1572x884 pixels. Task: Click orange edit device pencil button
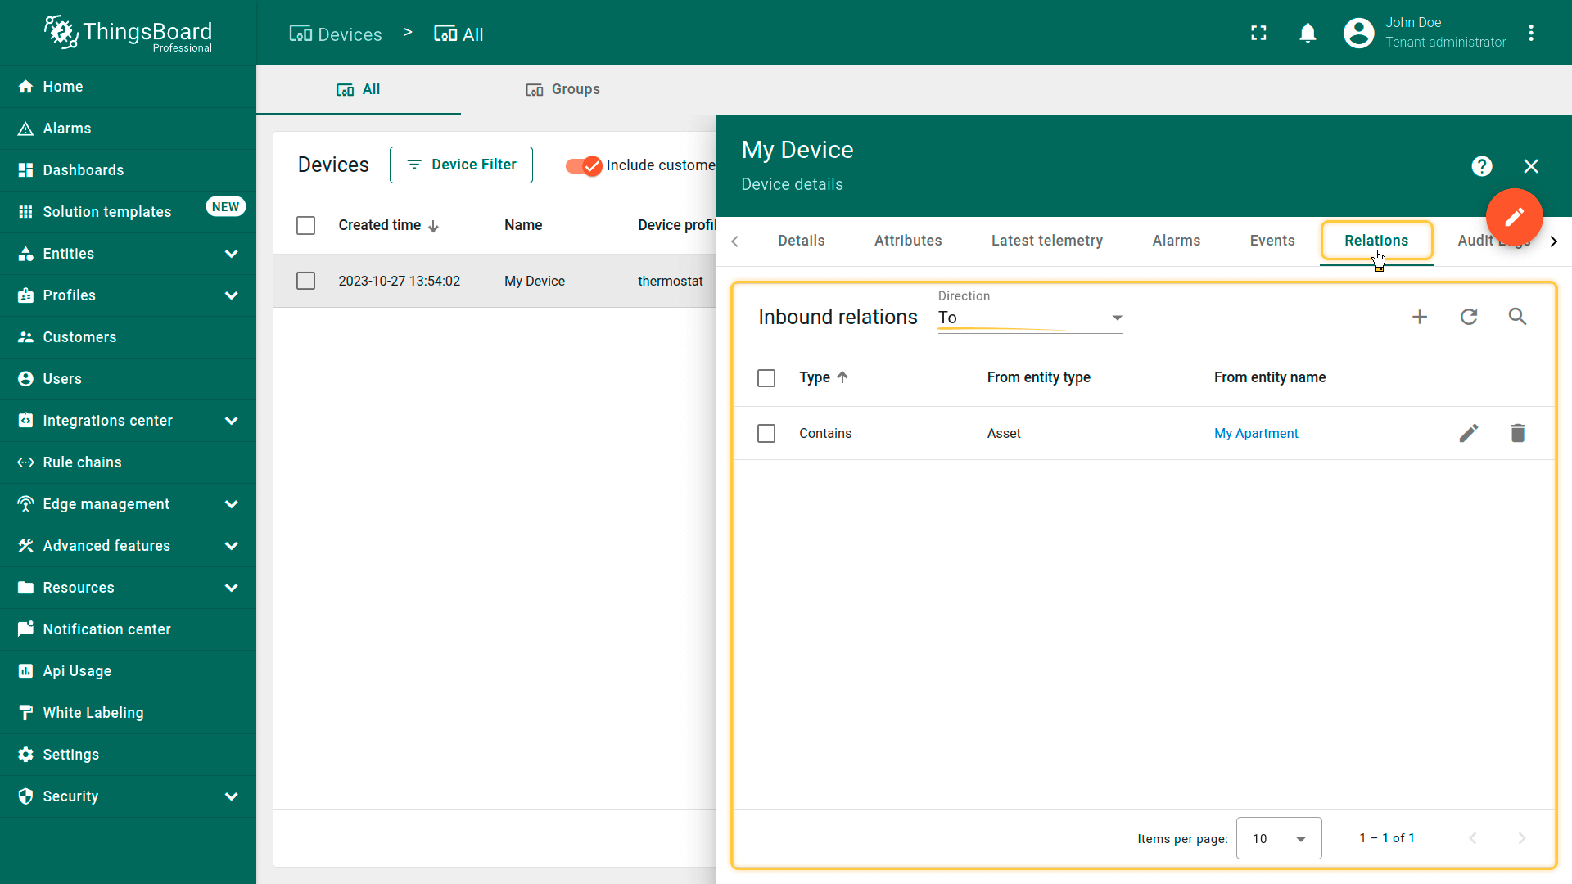click(x=1514, y=217)
